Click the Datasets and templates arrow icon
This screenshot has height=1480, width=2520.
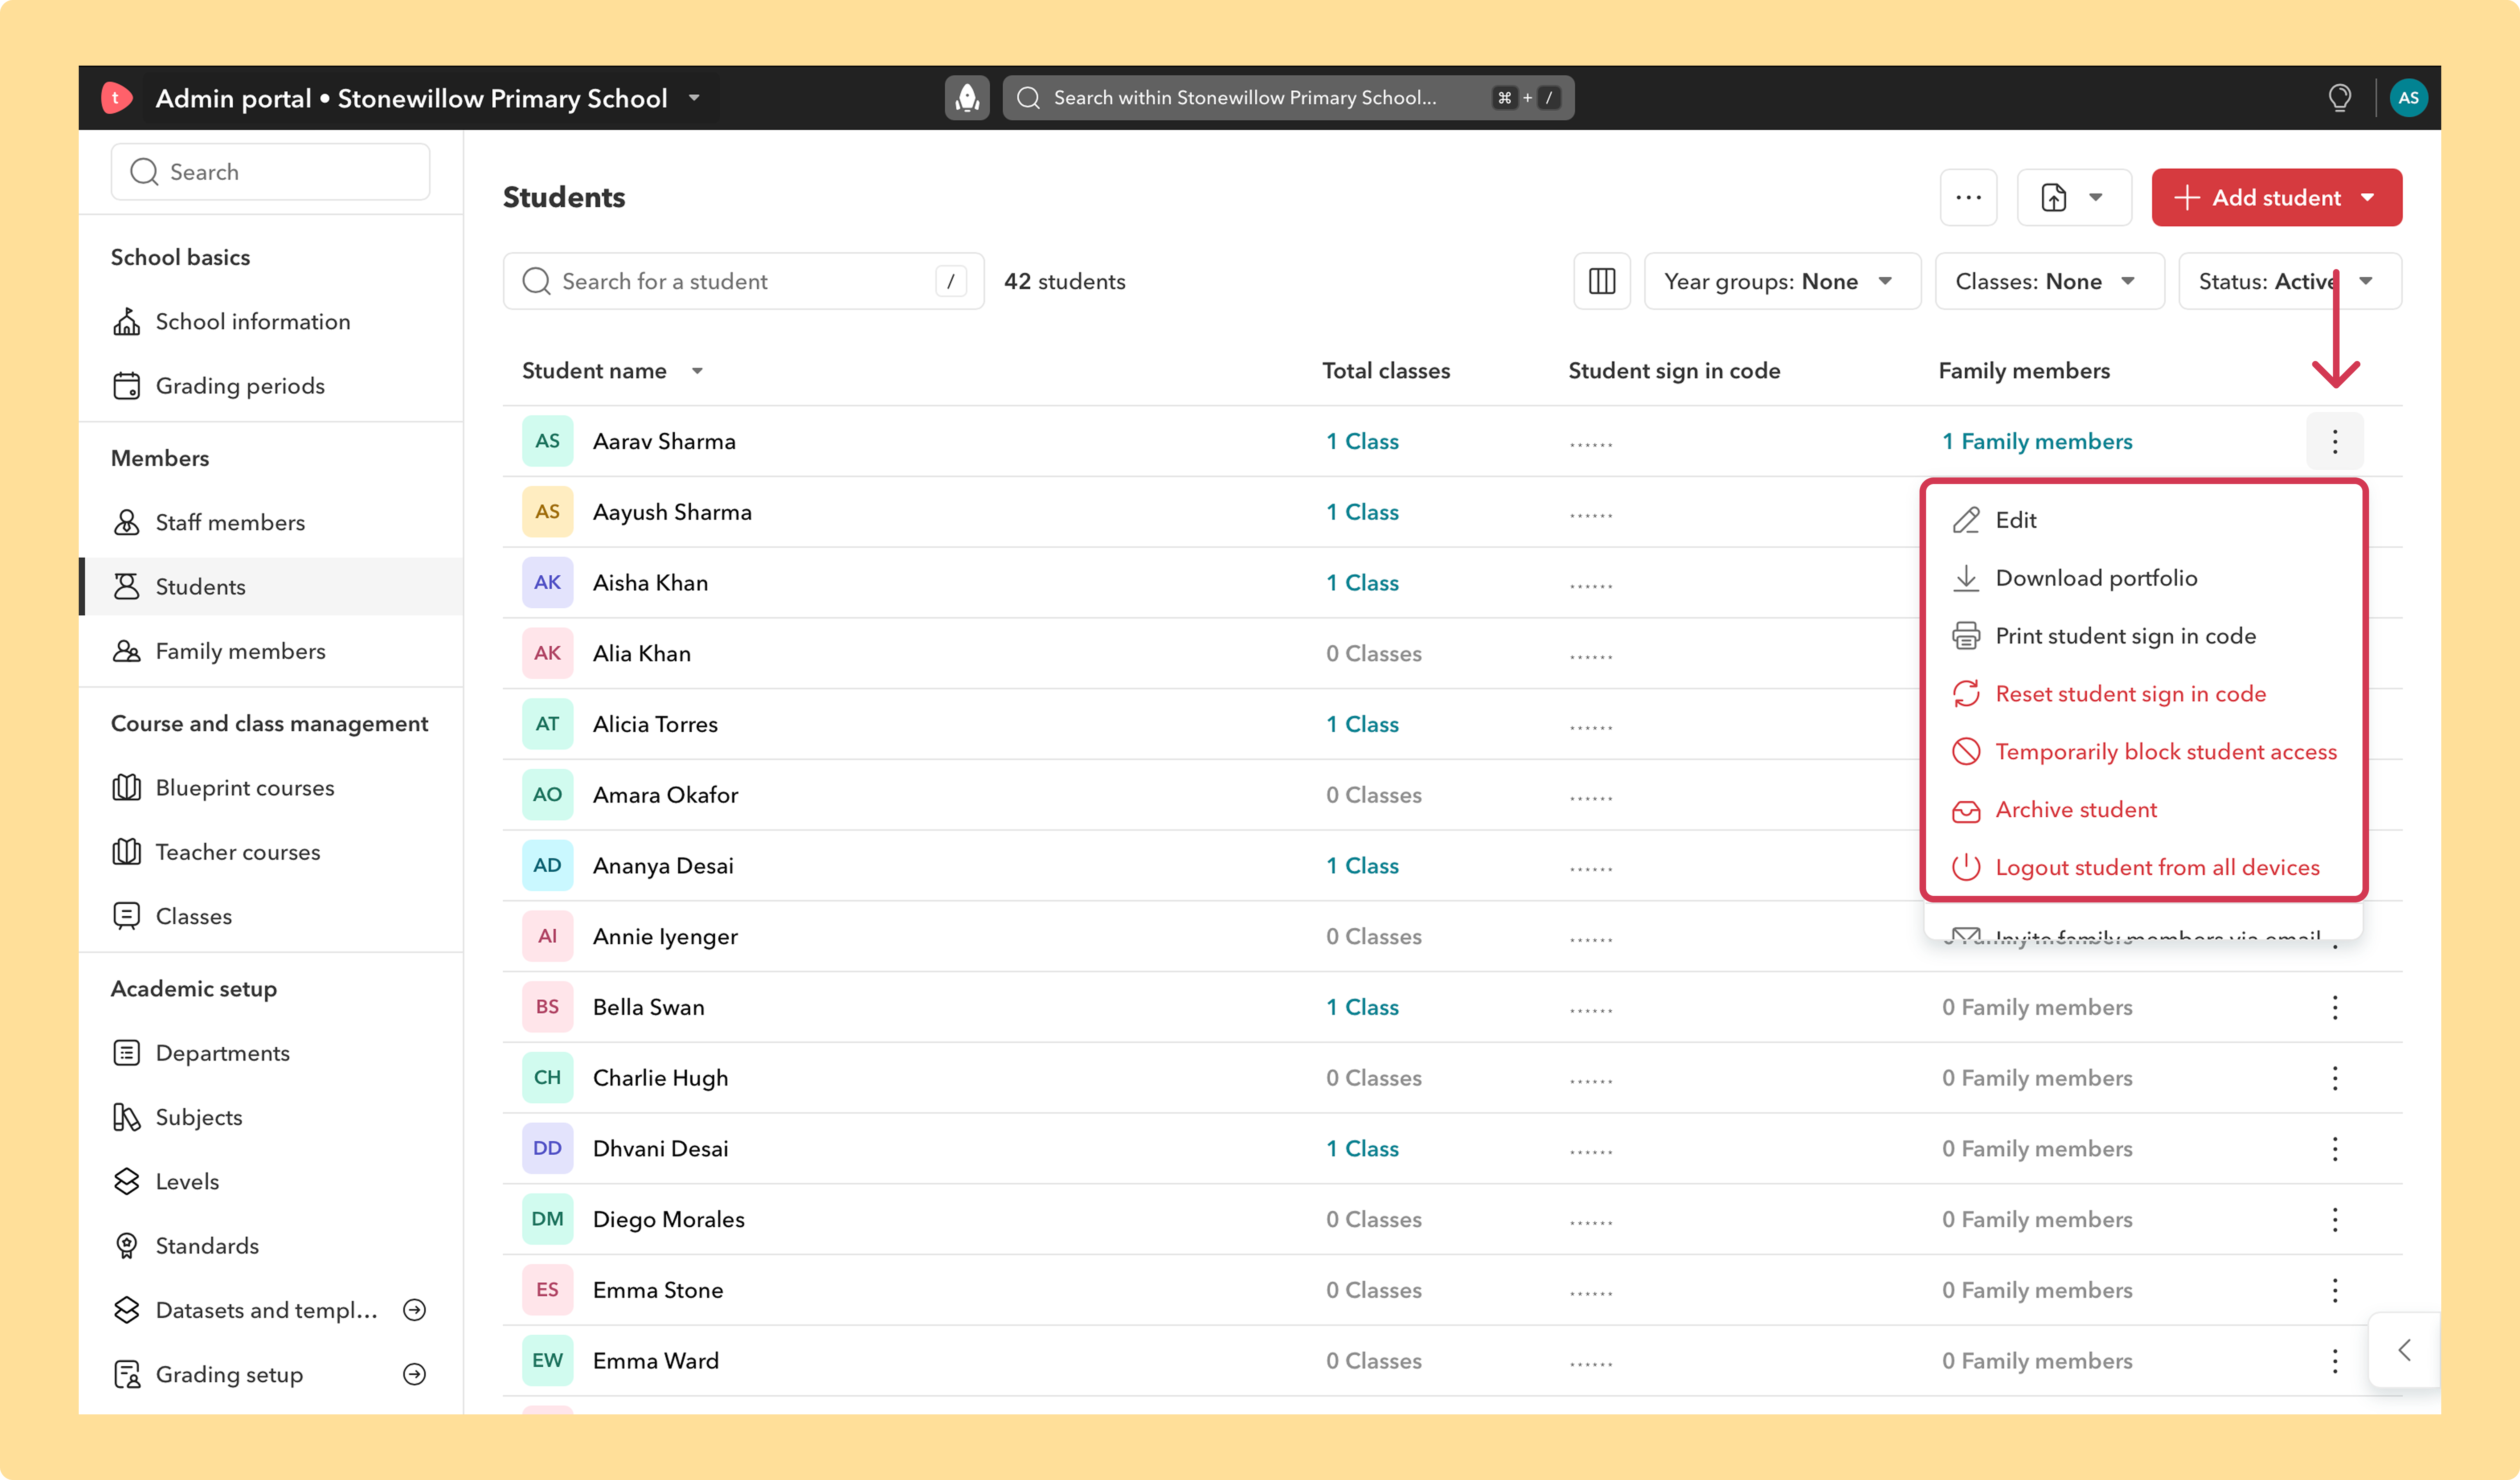pos(414,1310)
